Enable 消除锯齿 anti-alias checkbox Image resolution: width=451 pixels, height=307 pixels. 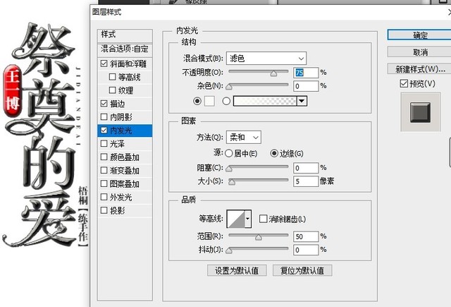point(264,219)
